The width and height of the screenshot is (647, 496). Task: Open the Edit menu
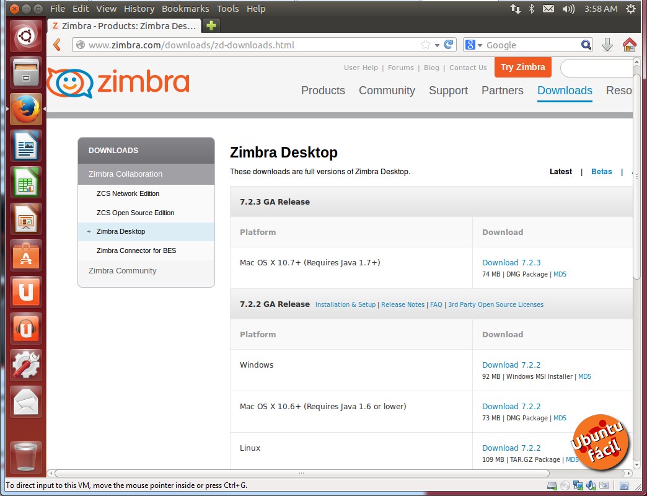click(81, 9)
